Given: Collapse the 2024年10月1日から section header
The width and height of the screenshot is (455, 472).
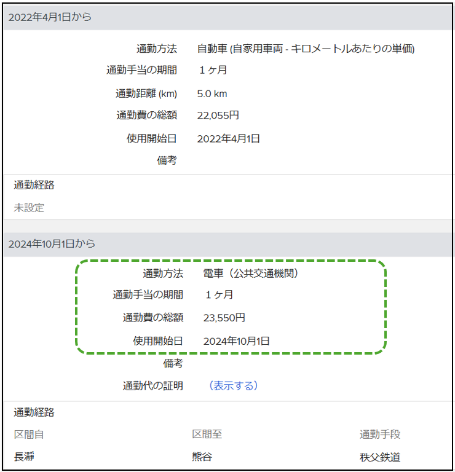Looking at the screenshot, I should point(52,244).
